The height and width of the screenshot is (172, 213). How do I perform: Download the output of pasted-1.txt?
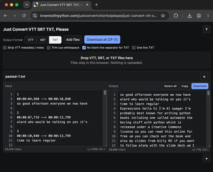[x=200, y=86]
